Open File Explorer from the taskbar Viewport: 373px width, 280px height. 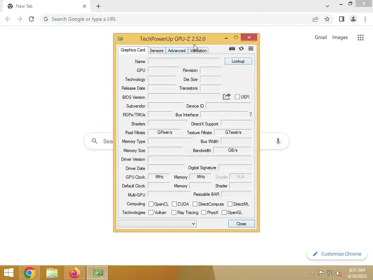52,273
